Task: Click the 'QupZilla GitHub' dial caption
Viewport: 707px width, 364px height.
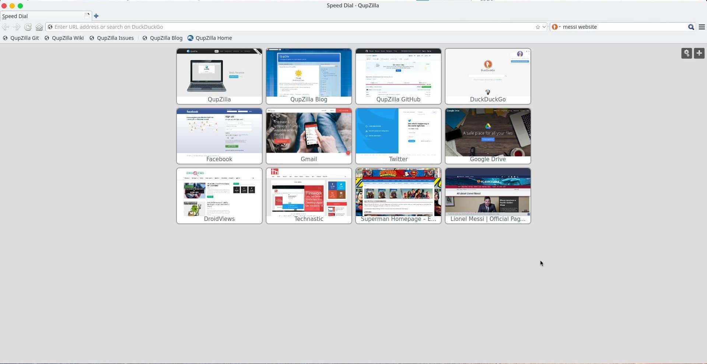Action: tap(398, 100)
